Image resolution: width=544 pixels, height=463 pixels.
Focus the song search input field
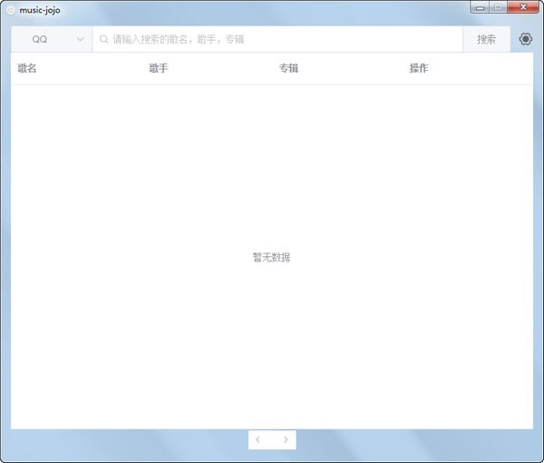point(277,39)
